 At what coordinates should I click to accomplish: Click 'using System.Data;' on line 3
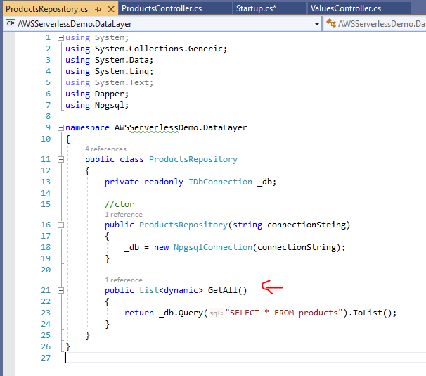[109, 60]
